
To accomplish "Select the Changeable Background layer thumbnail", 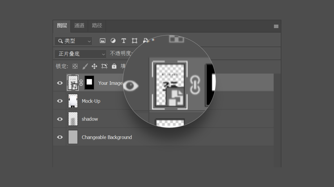I will pyautogui.click(x=73, y=137).
